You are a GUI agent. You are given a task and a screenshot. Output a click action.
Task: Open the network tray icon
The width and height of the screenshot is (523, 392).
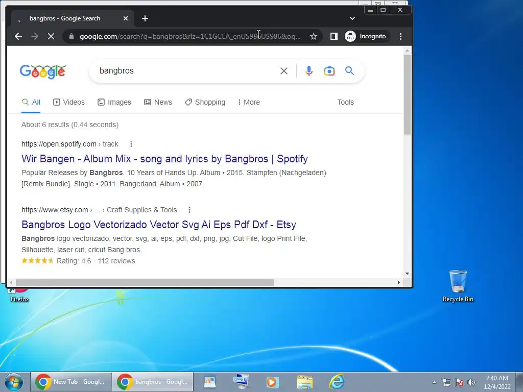[446, 382]
